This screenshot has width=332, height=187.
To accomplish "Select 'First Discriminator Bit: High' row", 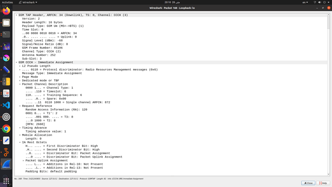I will (171, 146).
